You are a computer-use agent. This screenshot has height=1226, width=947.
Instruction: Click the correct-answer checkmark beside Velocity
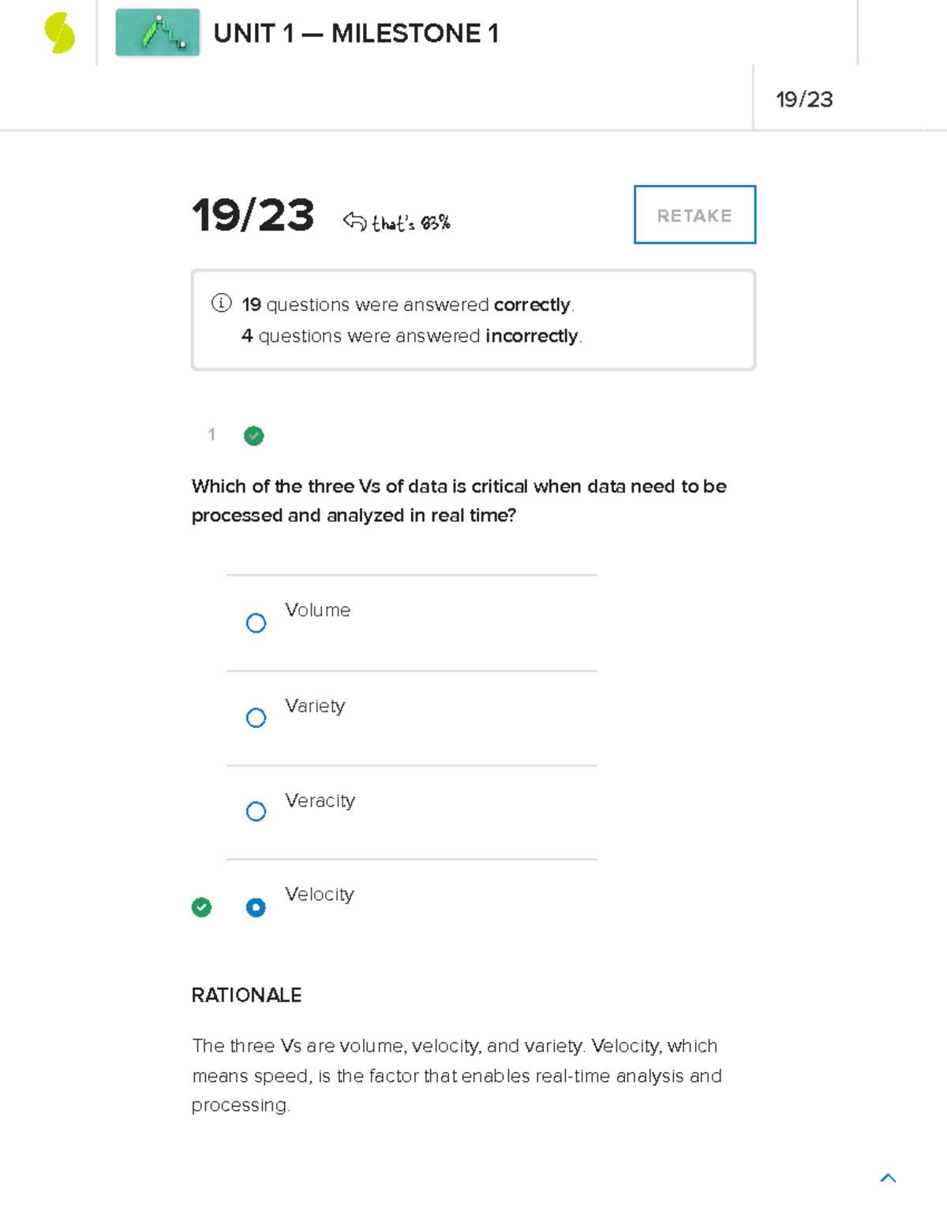pyautogui.click(x=201, y=908)
